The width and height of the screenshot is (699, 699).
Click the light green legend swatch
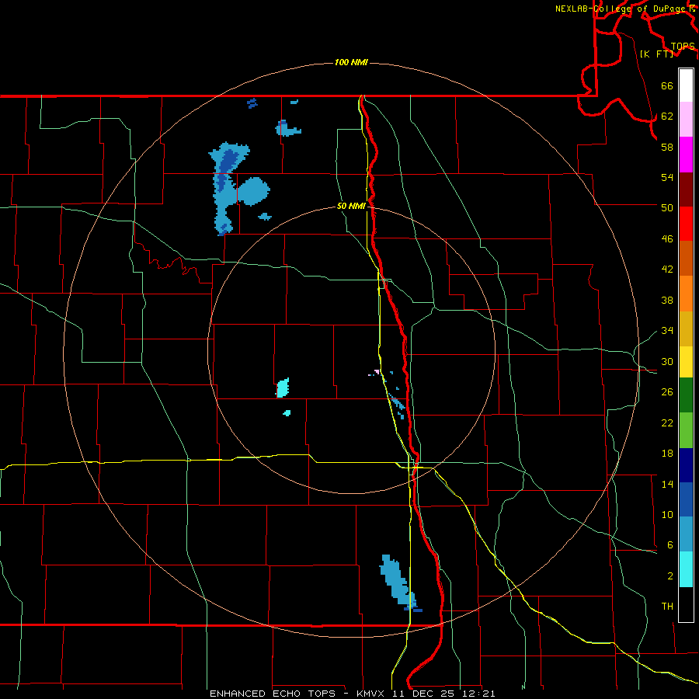click(686, 430)
